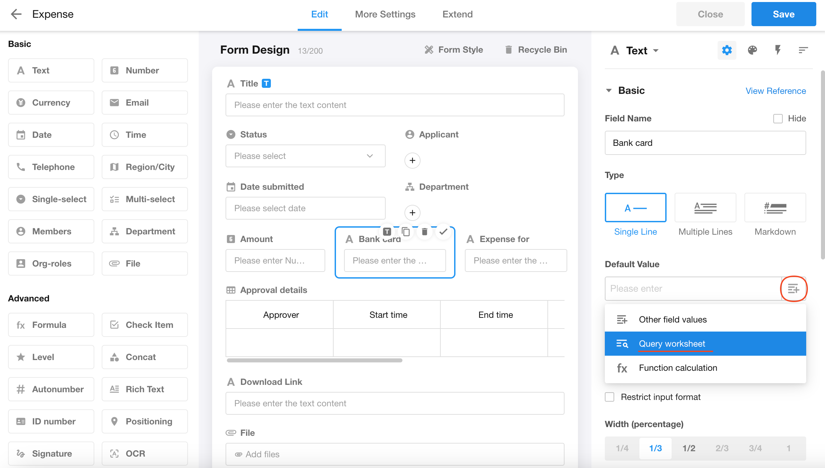
Task: Switch to the More Settings tab
Action: 385,14
